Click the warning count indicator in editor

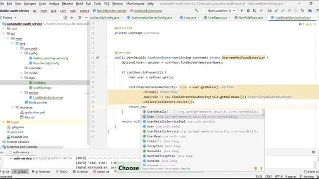click(x=309, y=24)
